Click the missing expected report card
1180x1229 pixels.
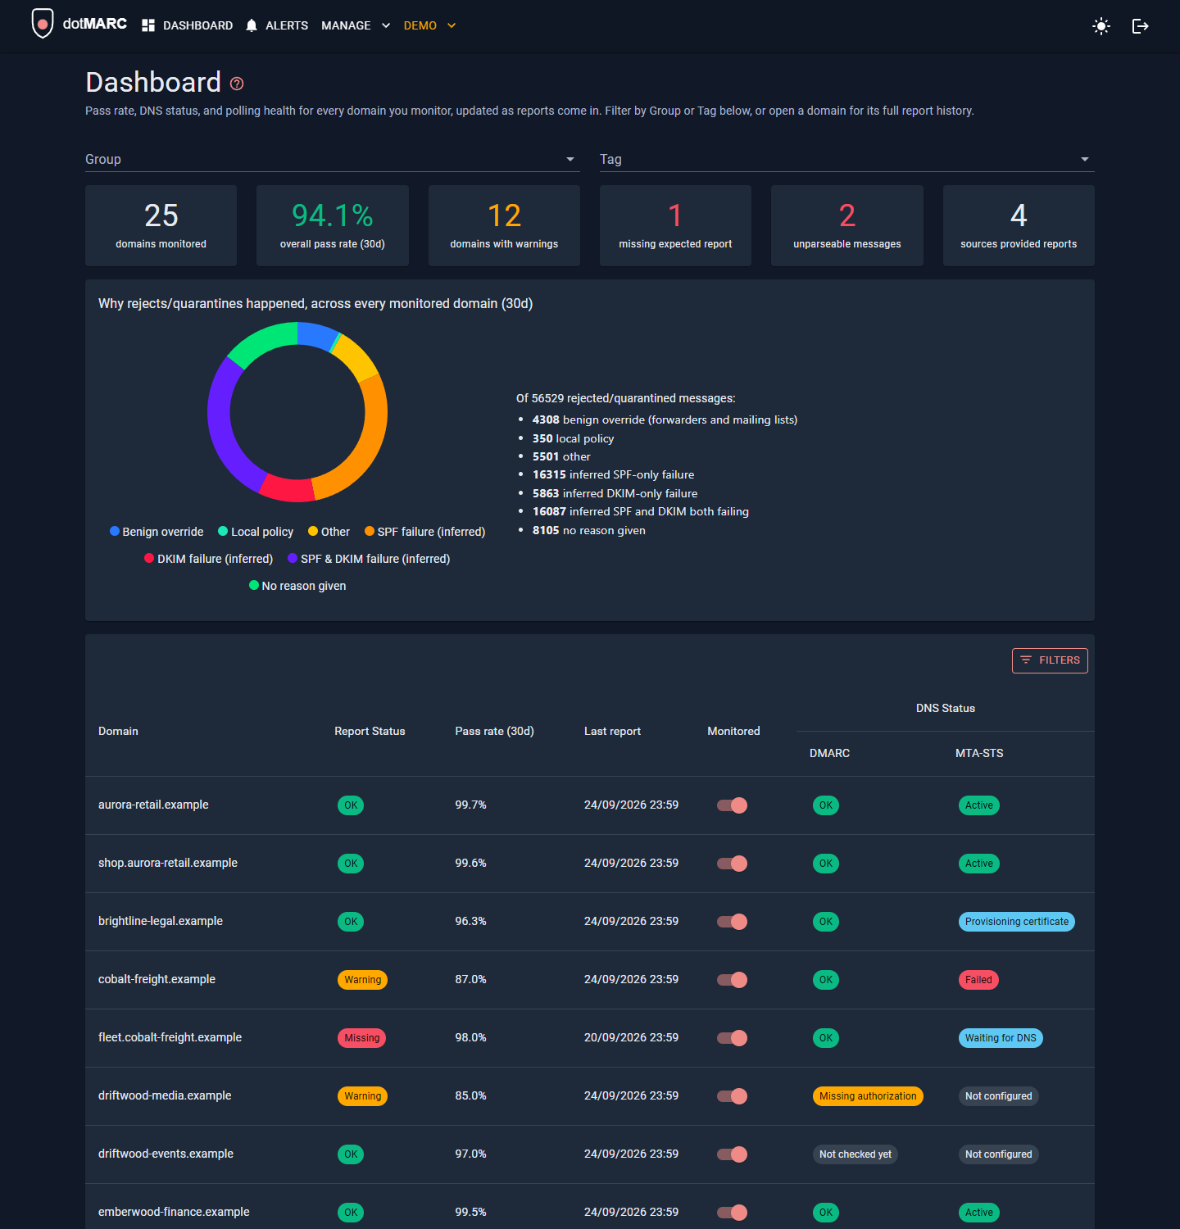pyautogui.click(x=675, y=225)
